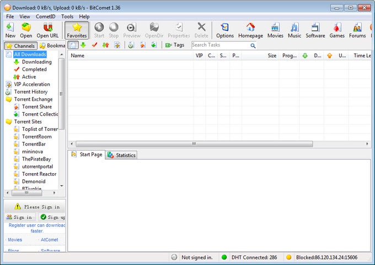Click the Software toolbar icon
Image resolution: width=375 pixels, height=265 pixels.
click(315, 30)
